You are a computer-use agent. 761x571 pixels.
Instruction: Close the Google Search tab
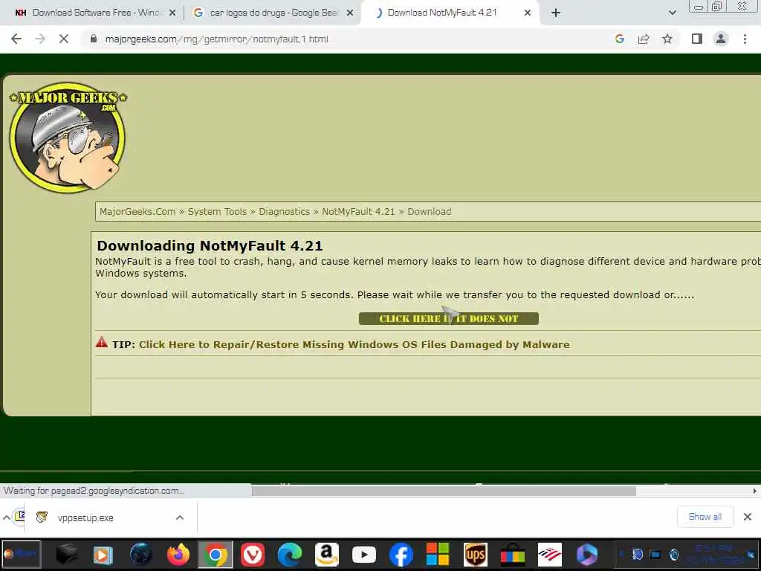pyautogui.click(x=350, y=13)
